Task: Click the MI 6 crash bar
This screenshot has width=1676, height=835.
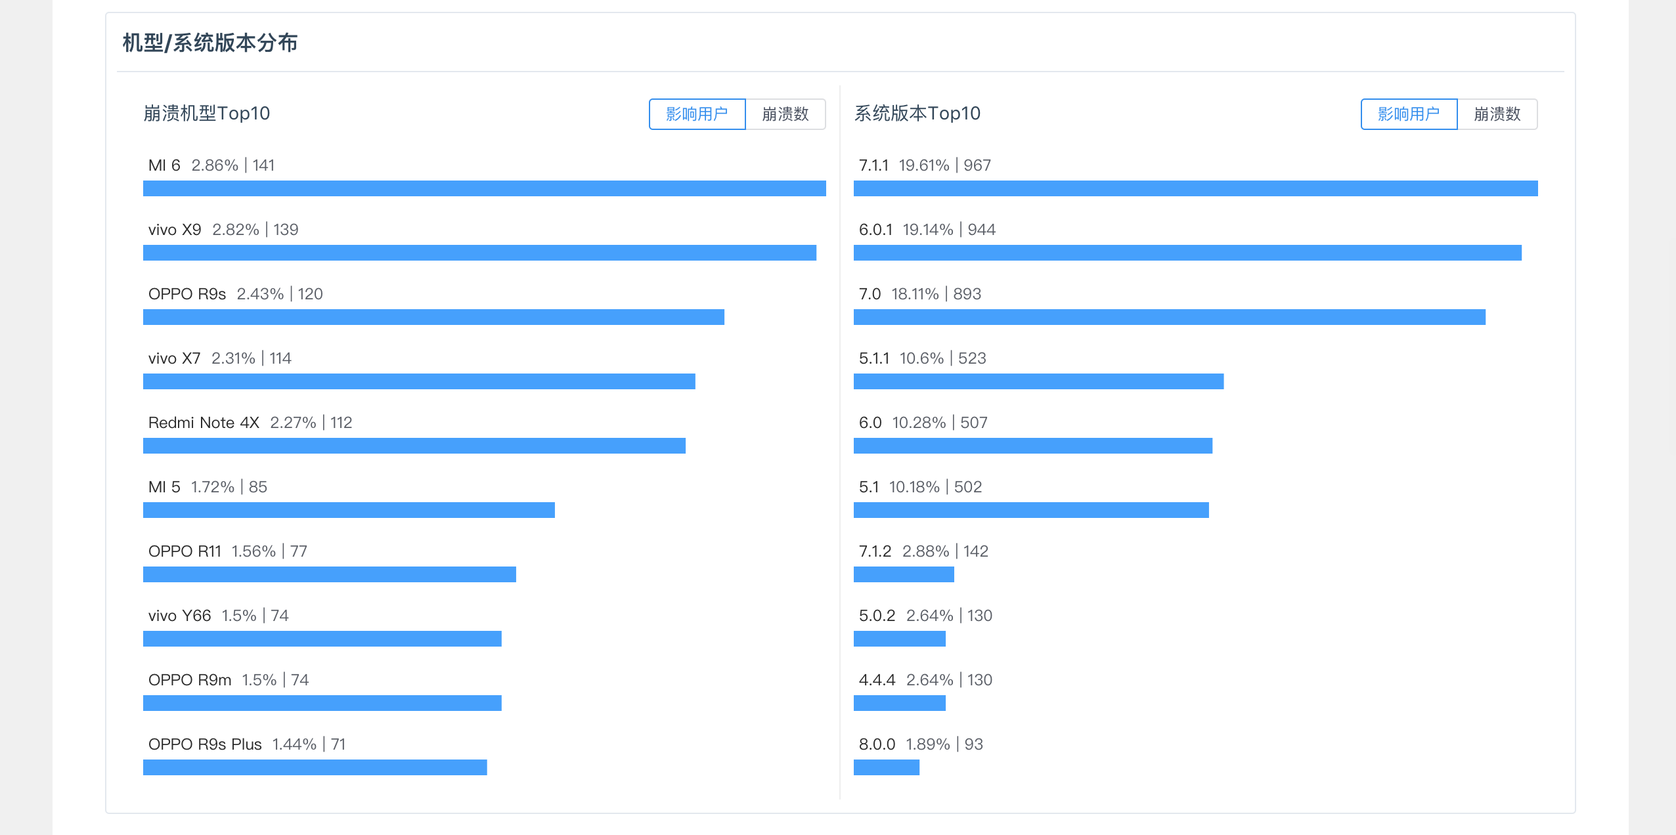Action: [x=484, y=188]
